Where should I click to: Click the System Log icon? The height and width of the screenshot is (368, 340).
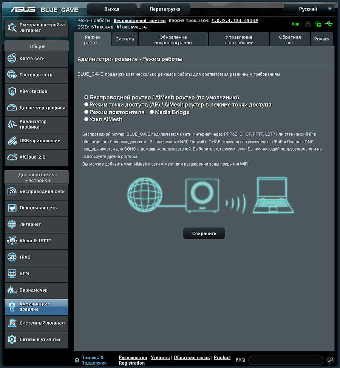(12, 323)
